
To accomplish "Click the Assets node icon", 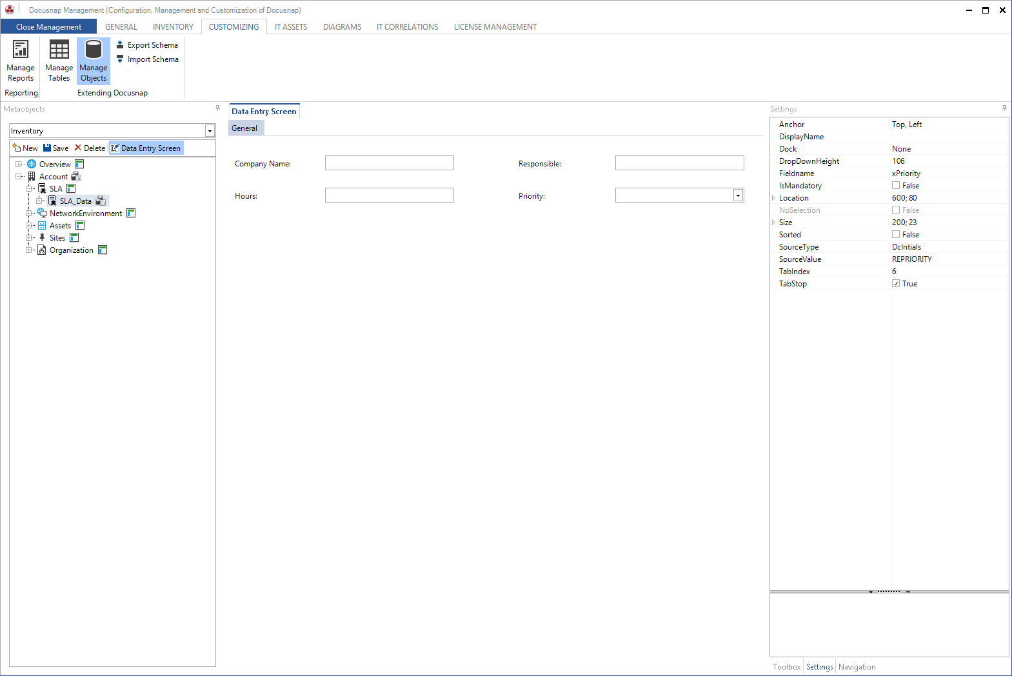I will 42,225.
